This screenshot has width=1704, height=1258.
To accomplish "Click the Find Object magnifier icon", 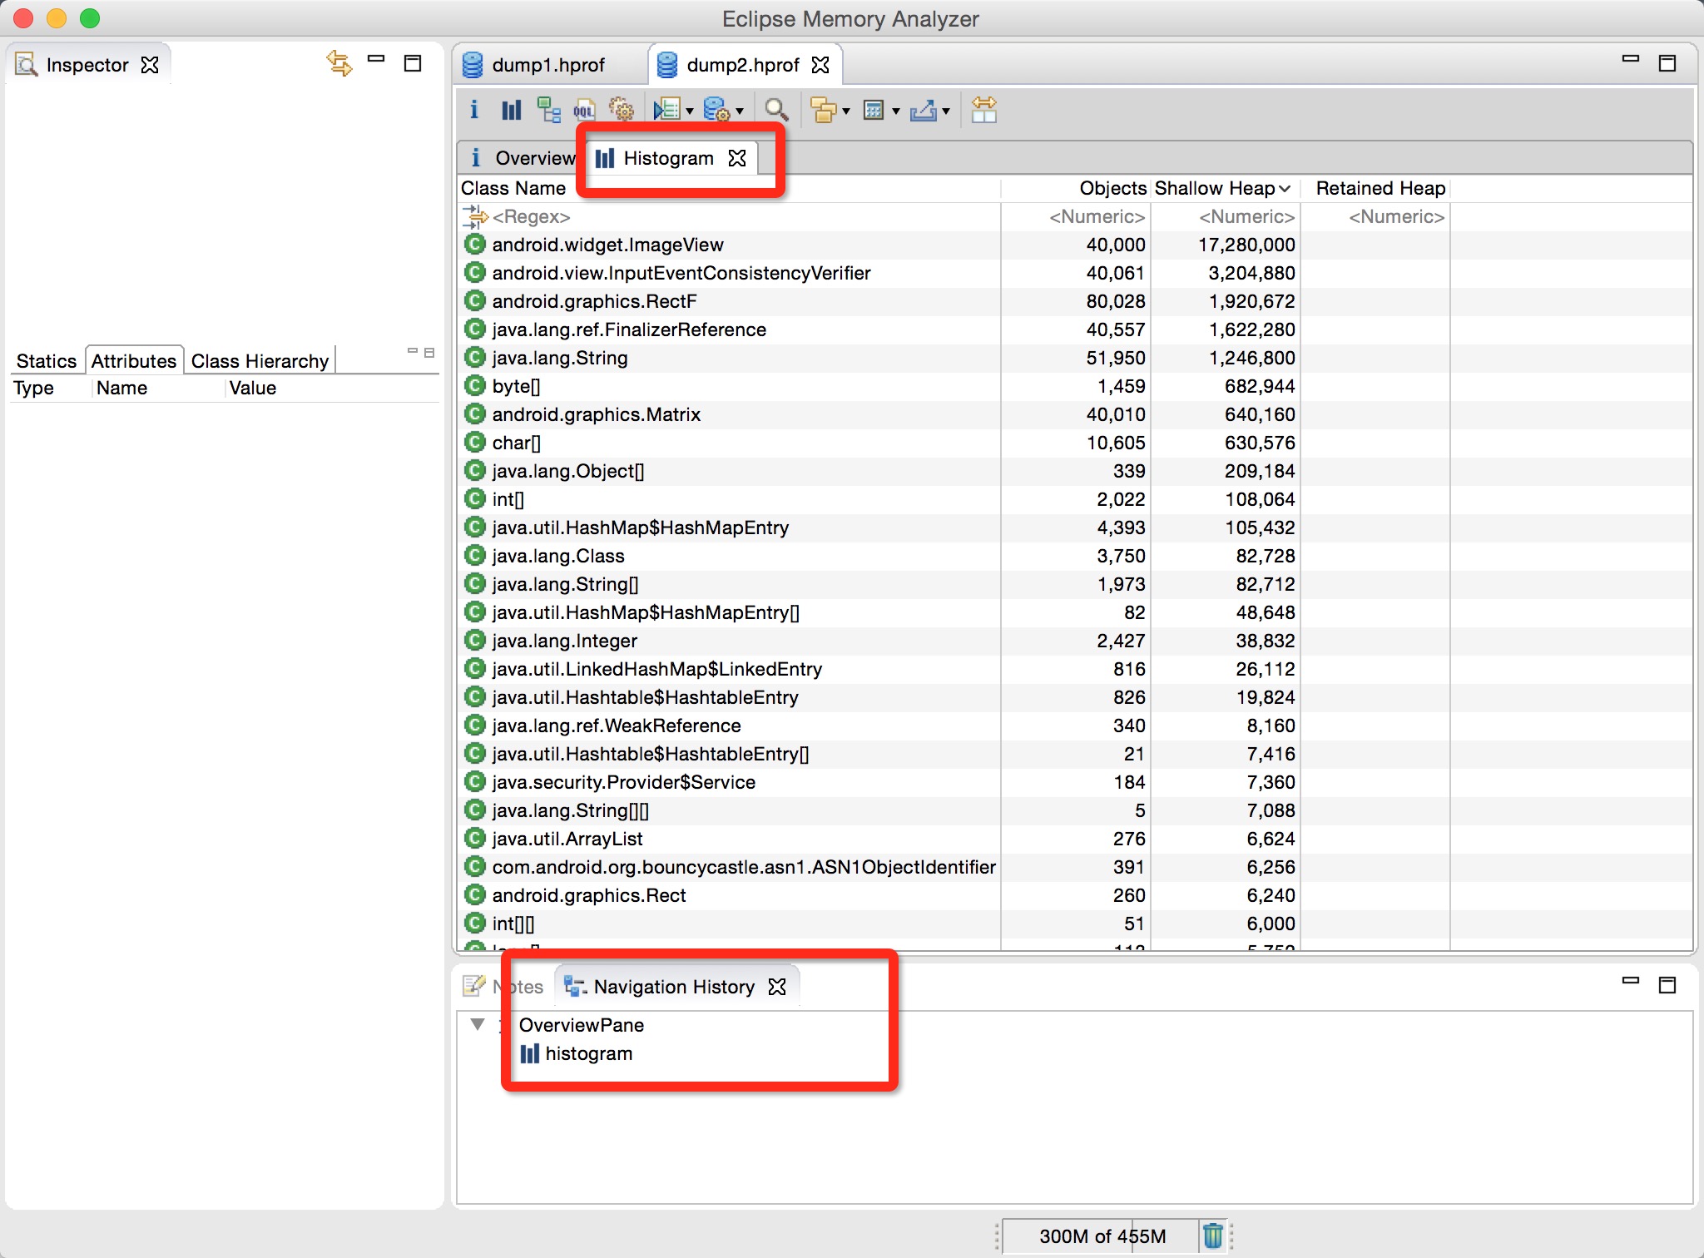I will click(776, 110).
